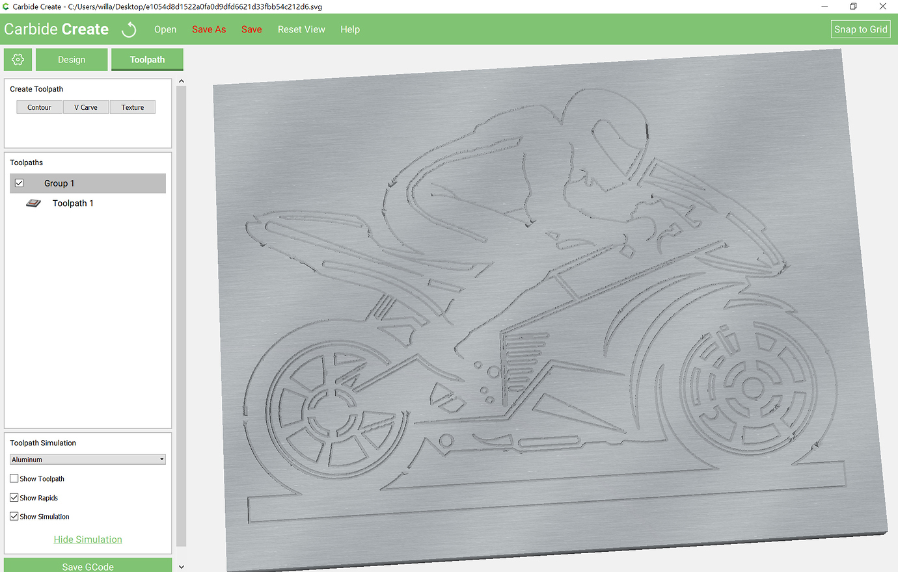
Task: Click the simulated aluminum motorcycle carving preview
Action: coord(550,311)
